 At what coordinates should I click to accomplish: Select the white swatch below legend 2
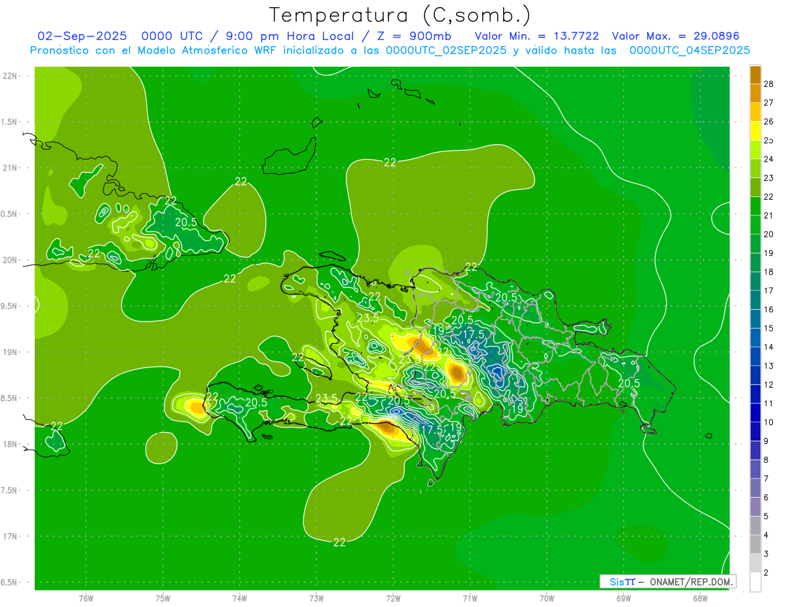tap(755, 582)
